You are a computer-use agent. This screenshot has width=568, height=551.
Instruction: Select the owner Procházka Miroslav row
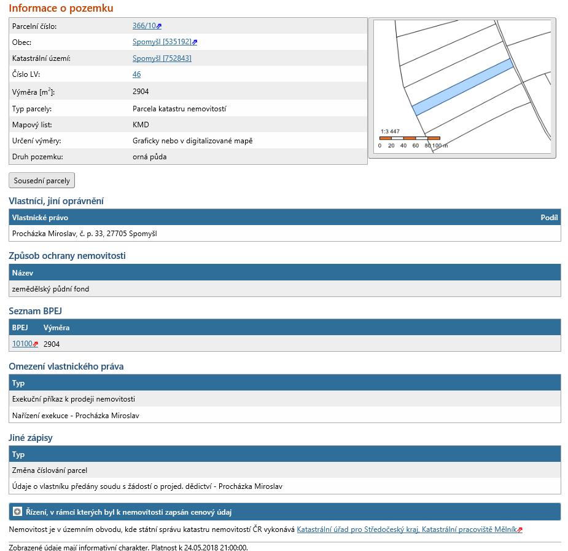pos(285,234)
